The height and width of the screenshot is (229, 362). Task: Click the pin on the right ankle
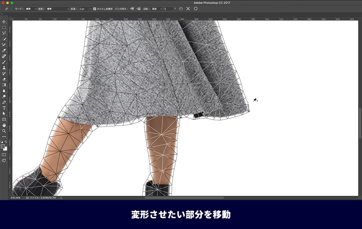coord(158,184)
